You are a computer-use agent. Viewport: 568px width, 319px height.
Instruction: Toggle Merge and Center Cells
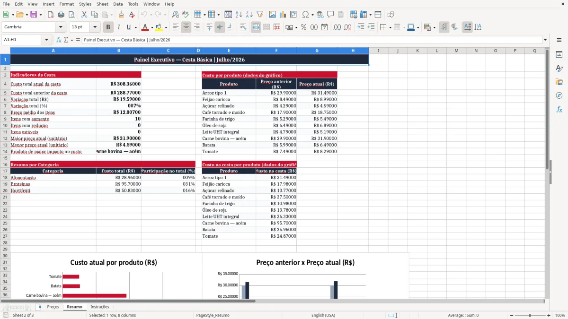[256, 27]
